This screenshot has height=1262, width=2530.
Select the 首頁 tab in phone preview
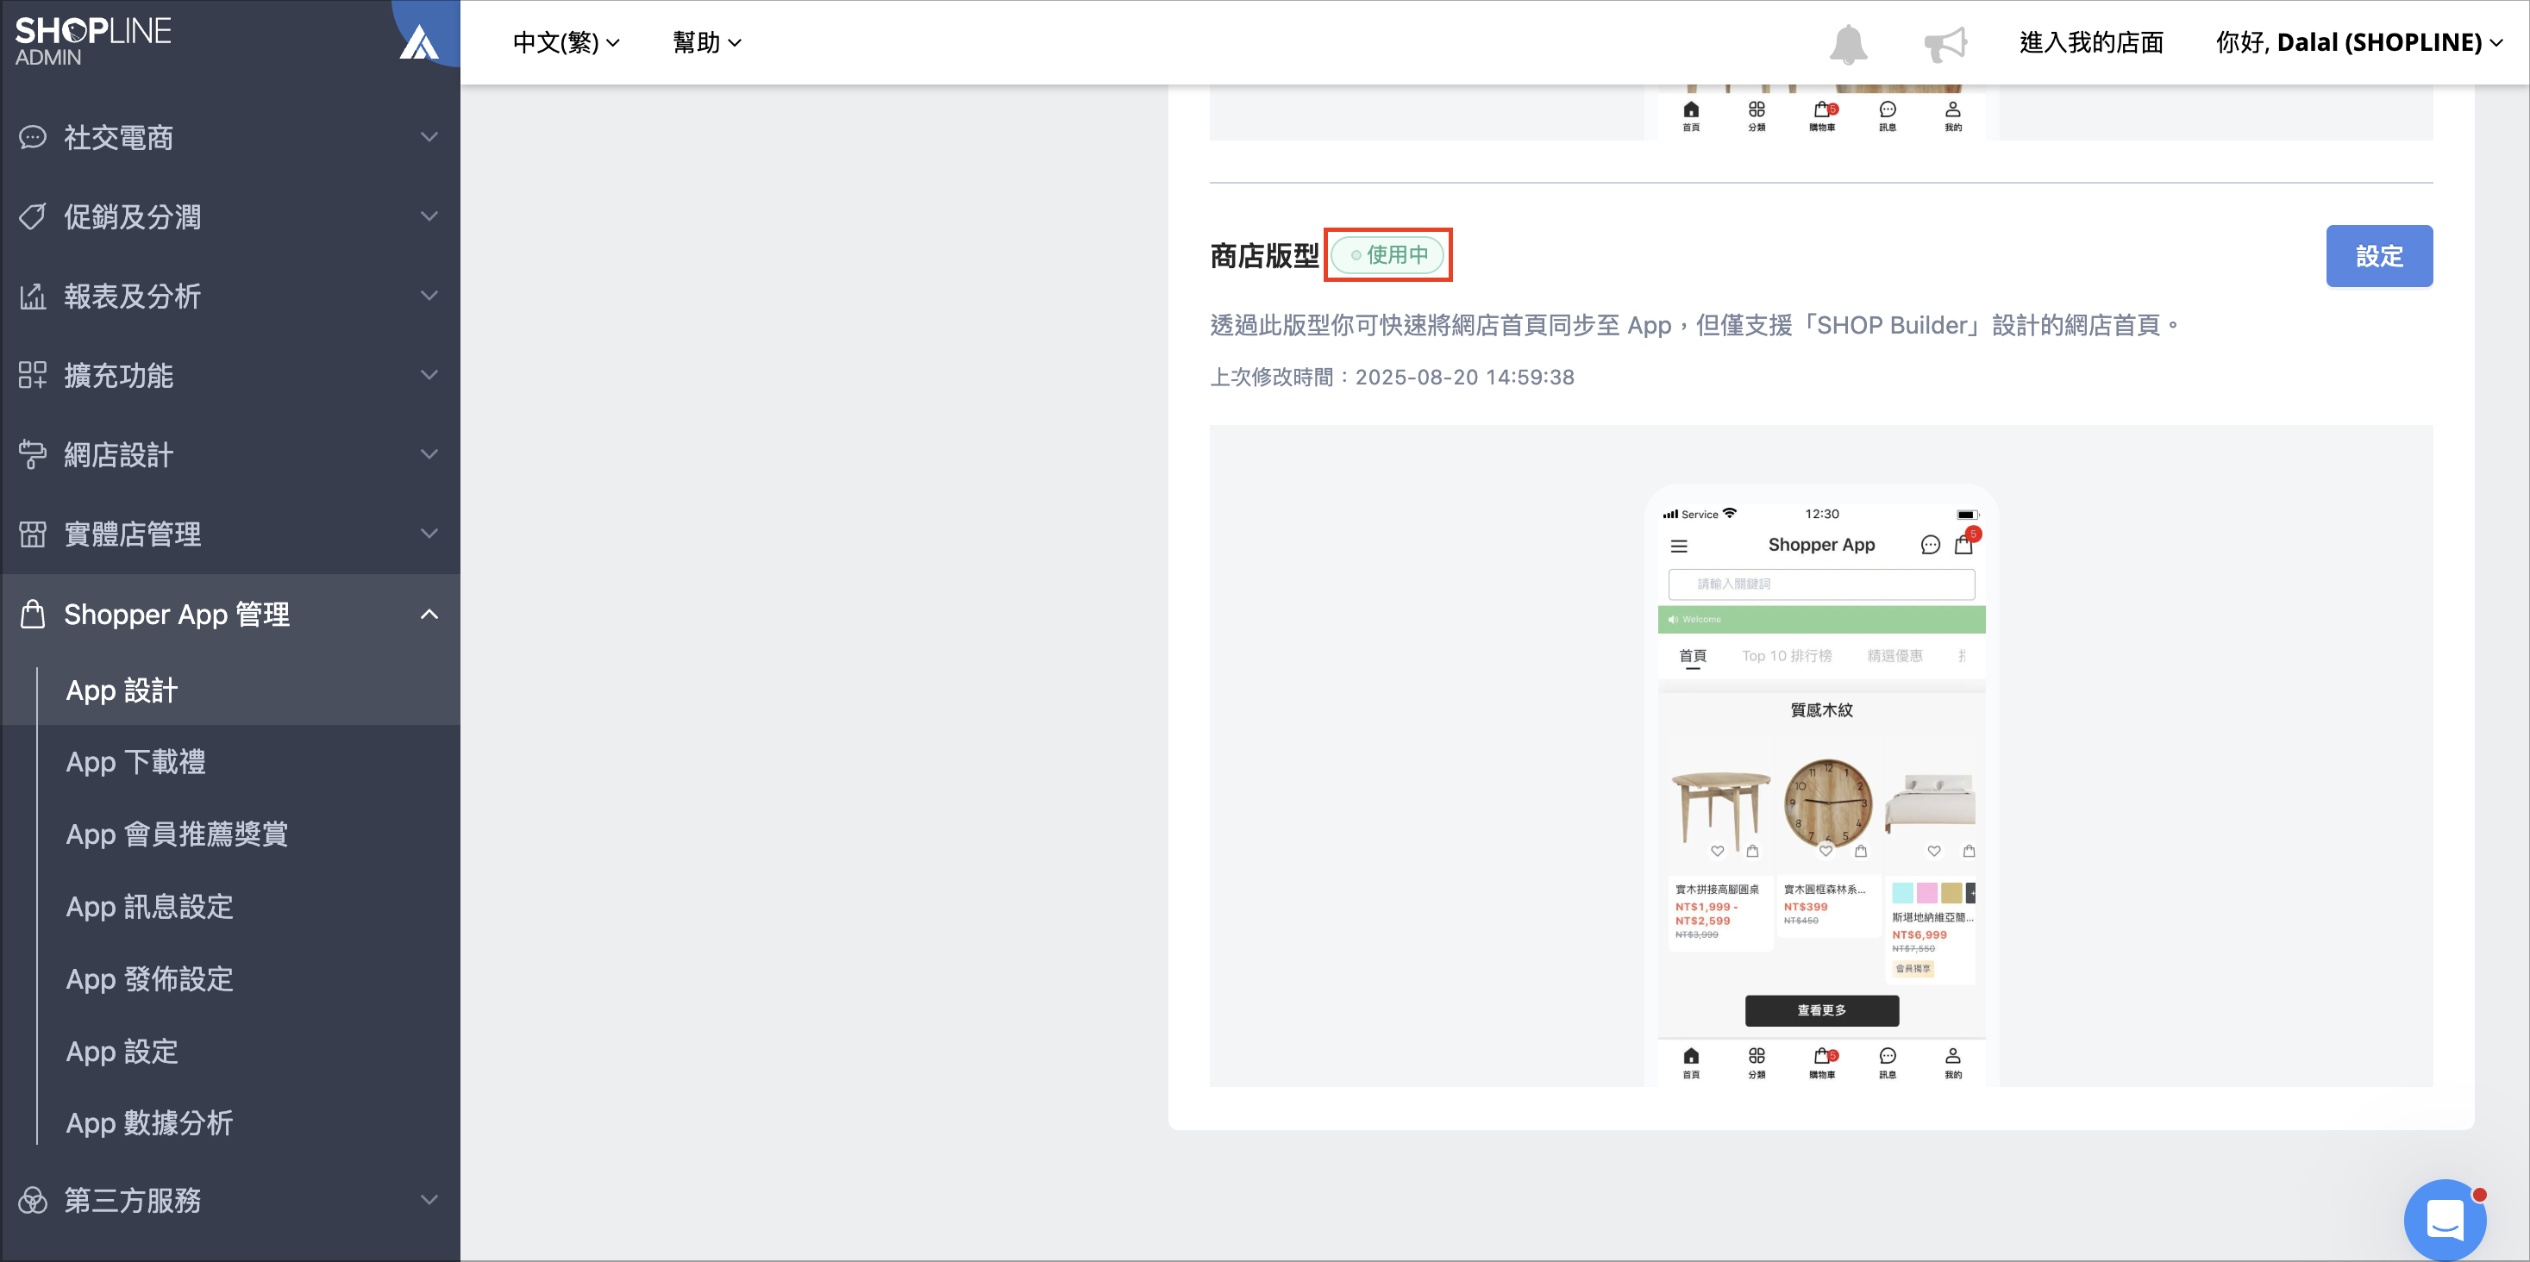1692,656
